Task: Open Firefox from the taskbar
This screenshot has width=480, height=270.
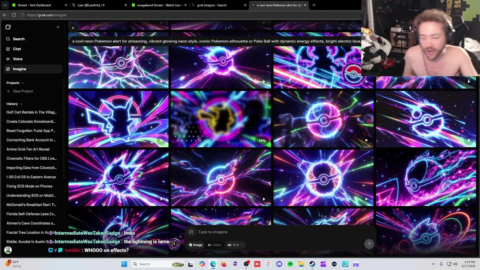Action: point(224,264)
